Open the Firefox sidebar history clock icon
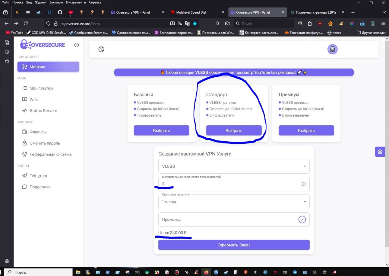 7,52
